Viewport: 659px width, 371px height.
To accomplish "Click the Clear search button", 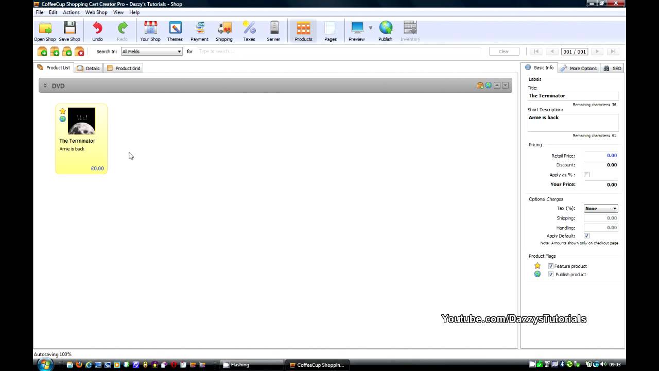I will (x=504, y=52).
